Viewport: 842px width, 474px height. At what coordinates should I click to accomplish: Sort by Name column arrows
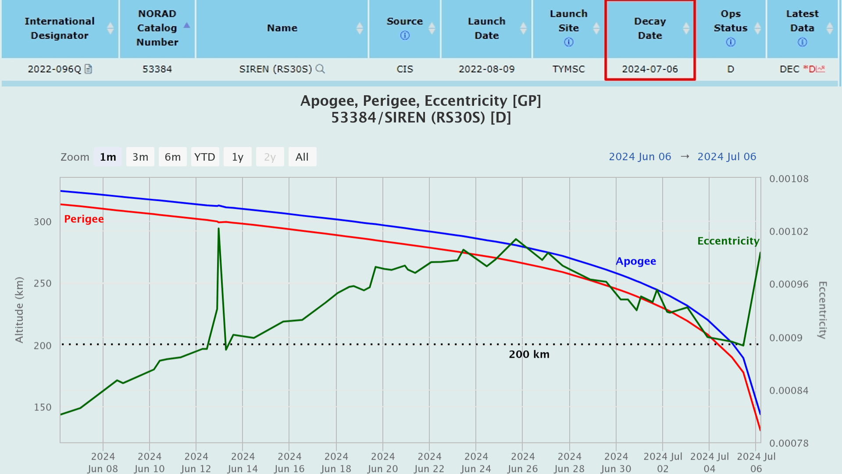(x=360, y=29)
